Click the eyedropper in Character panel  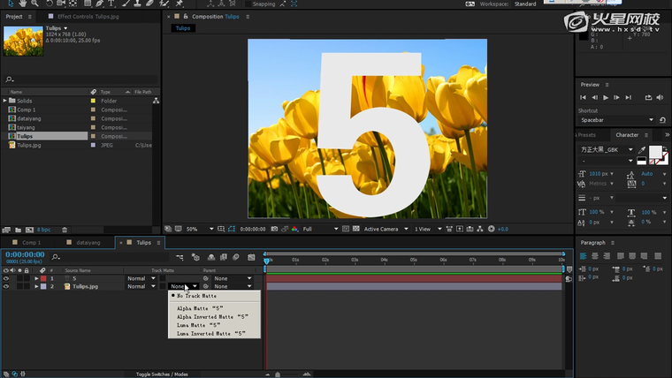(640, 149)
